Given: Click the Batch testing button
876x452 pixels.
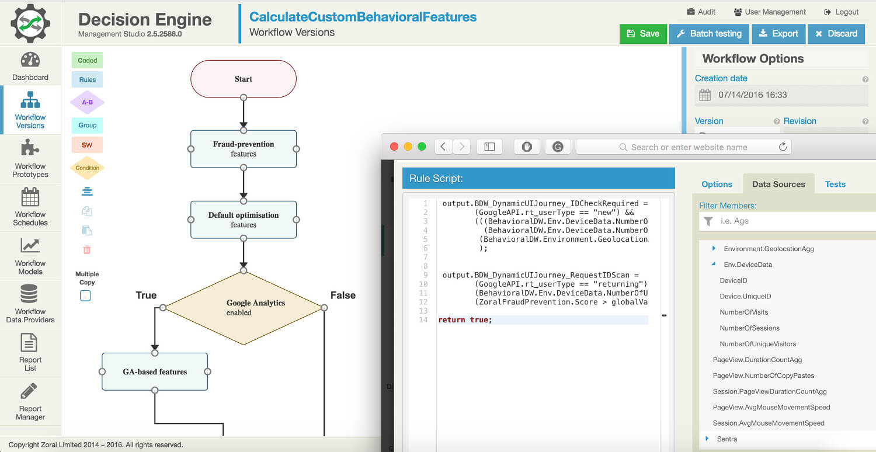Looking at the screenshot, I should [x=708, y=34].
